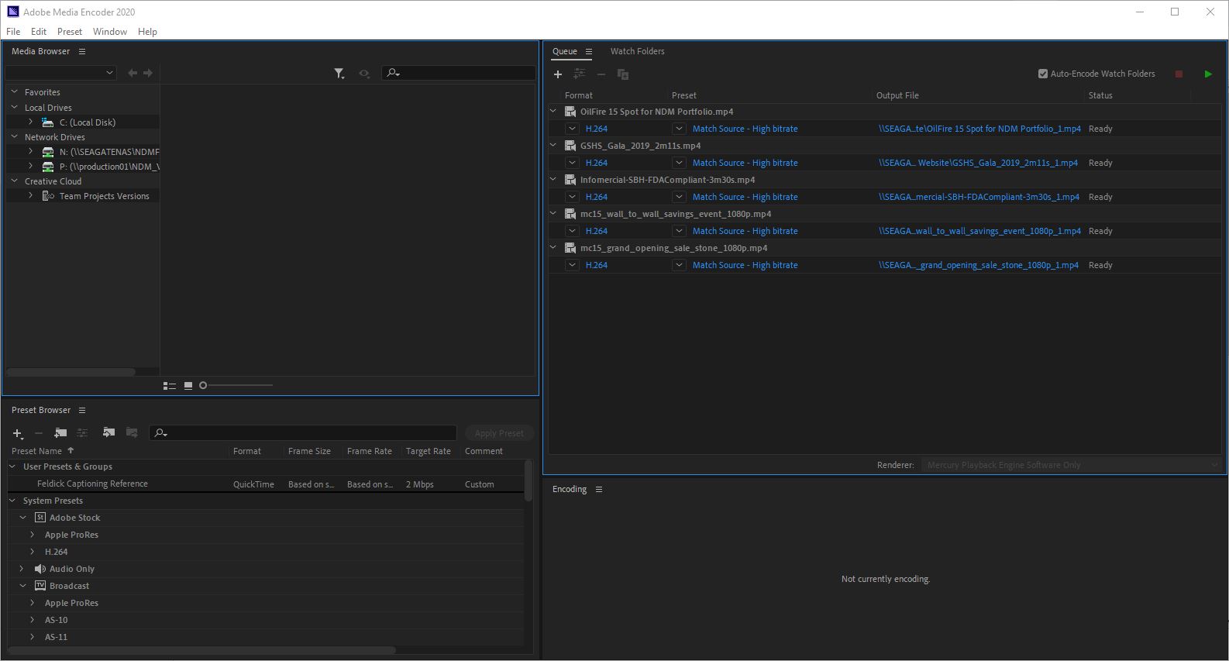Click the Duplicate icon in Queue toolbar

[622, 74]
